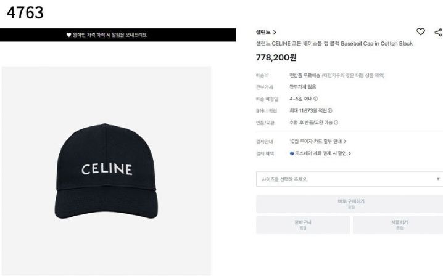Click info icon beside delivery estimate
Viewport: 443px width, 276px height.
click(315, 99)
